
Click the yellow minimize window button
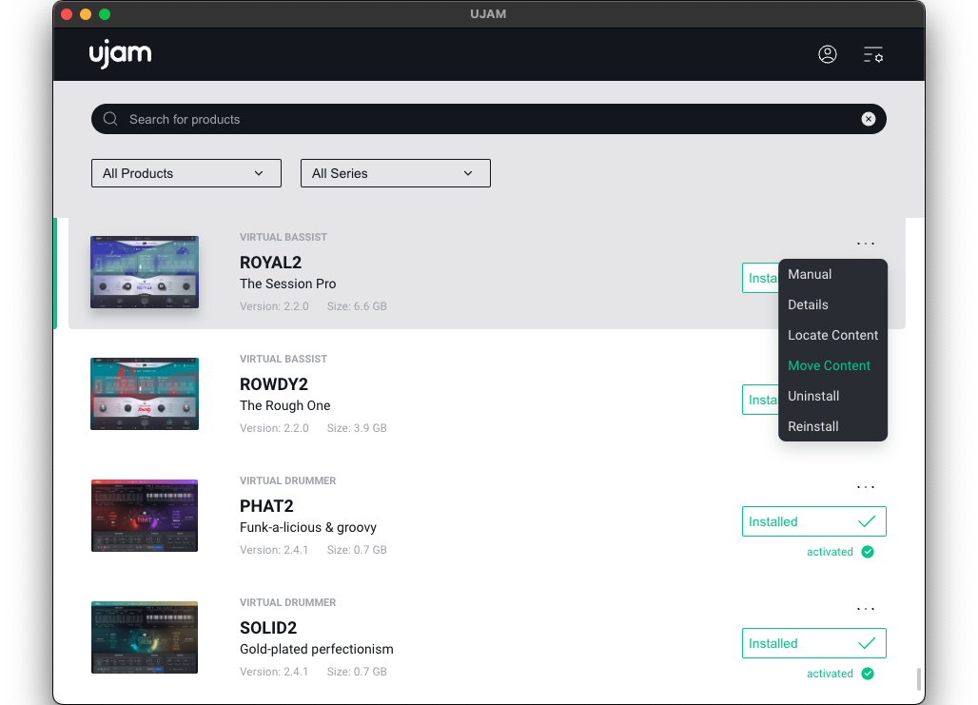point(86,14)
